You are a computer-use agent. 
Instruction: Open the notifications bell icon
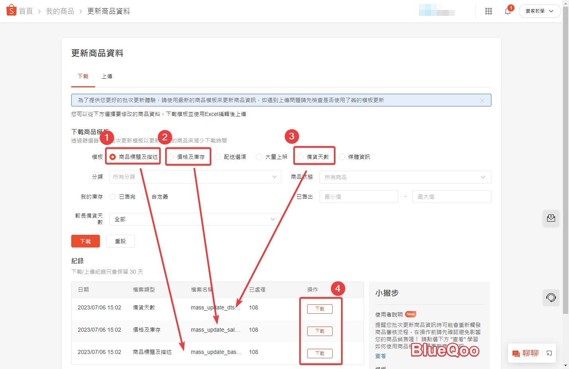(x=508, y=11)
